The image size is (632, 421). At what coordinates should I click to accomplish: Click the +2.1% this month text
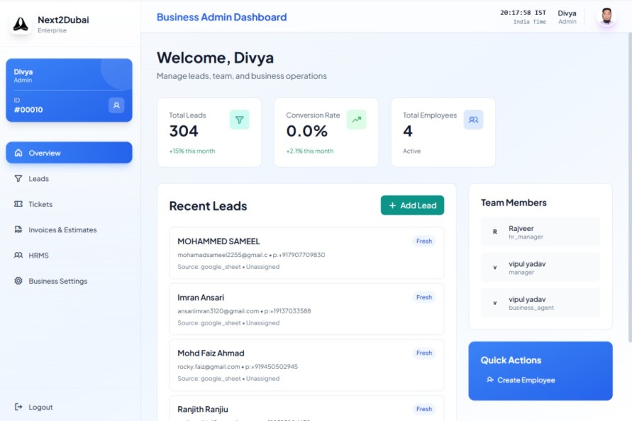click(310, 151)
